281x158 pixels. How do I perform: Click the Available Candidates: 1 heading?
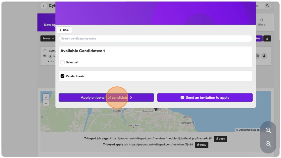point(83,51)
